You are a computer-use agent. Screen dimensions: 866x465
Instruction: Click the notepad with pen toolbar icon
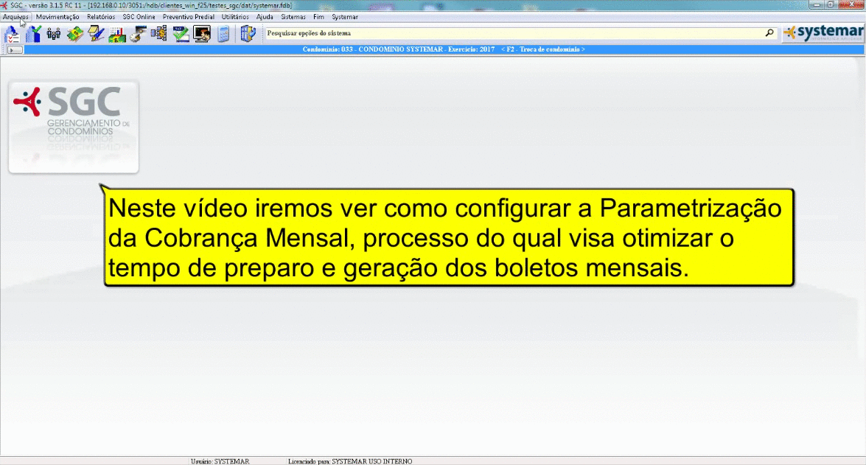click(96, 33)
